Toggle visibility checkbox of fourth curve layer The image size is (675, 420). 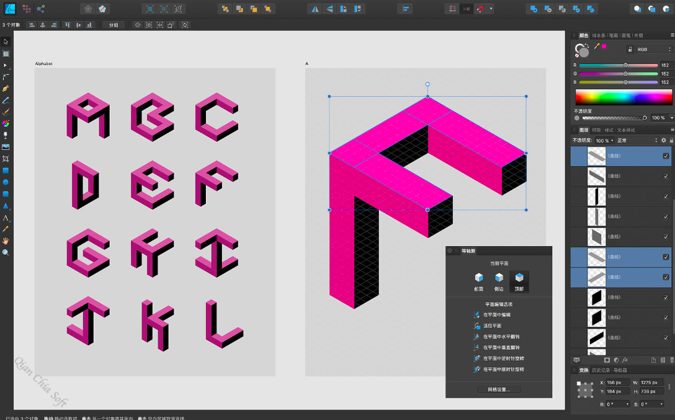click(x=666, y=217)
